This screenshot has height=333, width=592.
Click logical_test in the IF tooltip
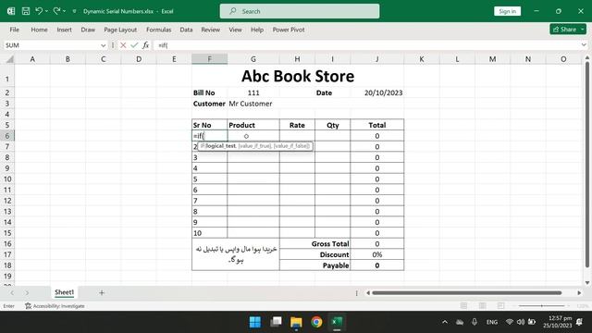tap(221, 146)
